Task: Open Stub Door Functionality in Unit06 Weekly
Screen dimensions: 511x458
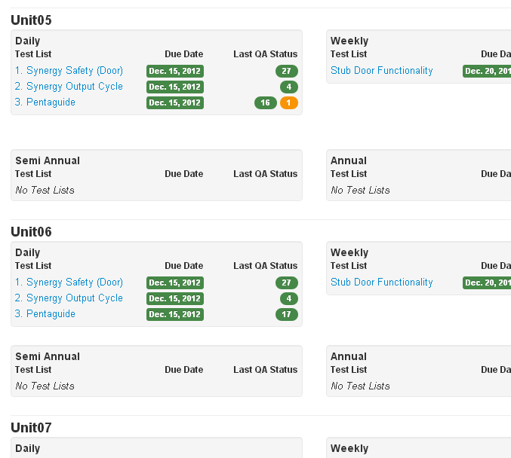Action: (x=381, y=282)
